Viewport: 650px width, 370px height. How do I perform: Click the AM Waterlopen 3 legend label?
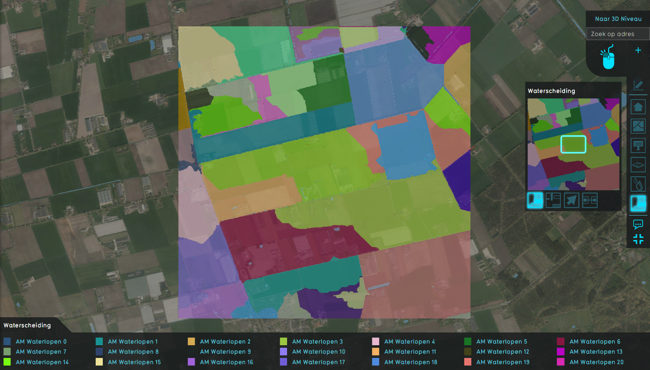(x=317, y=342)
